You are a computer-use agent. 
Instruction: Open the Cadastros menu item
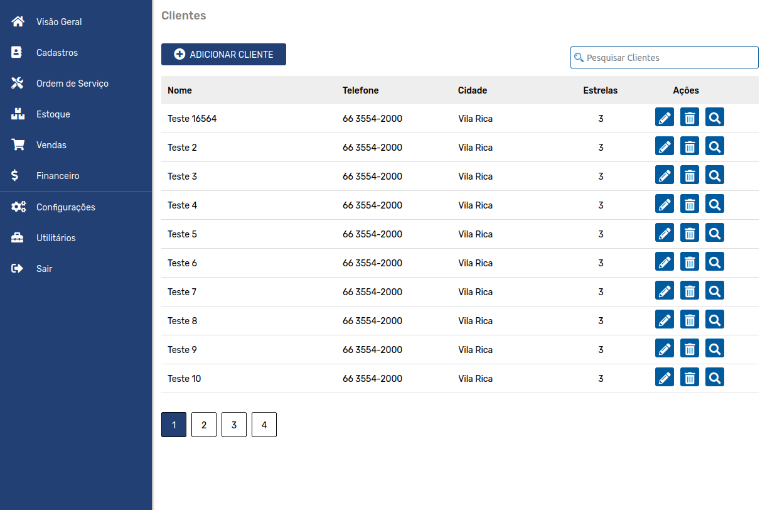[76, 53]
